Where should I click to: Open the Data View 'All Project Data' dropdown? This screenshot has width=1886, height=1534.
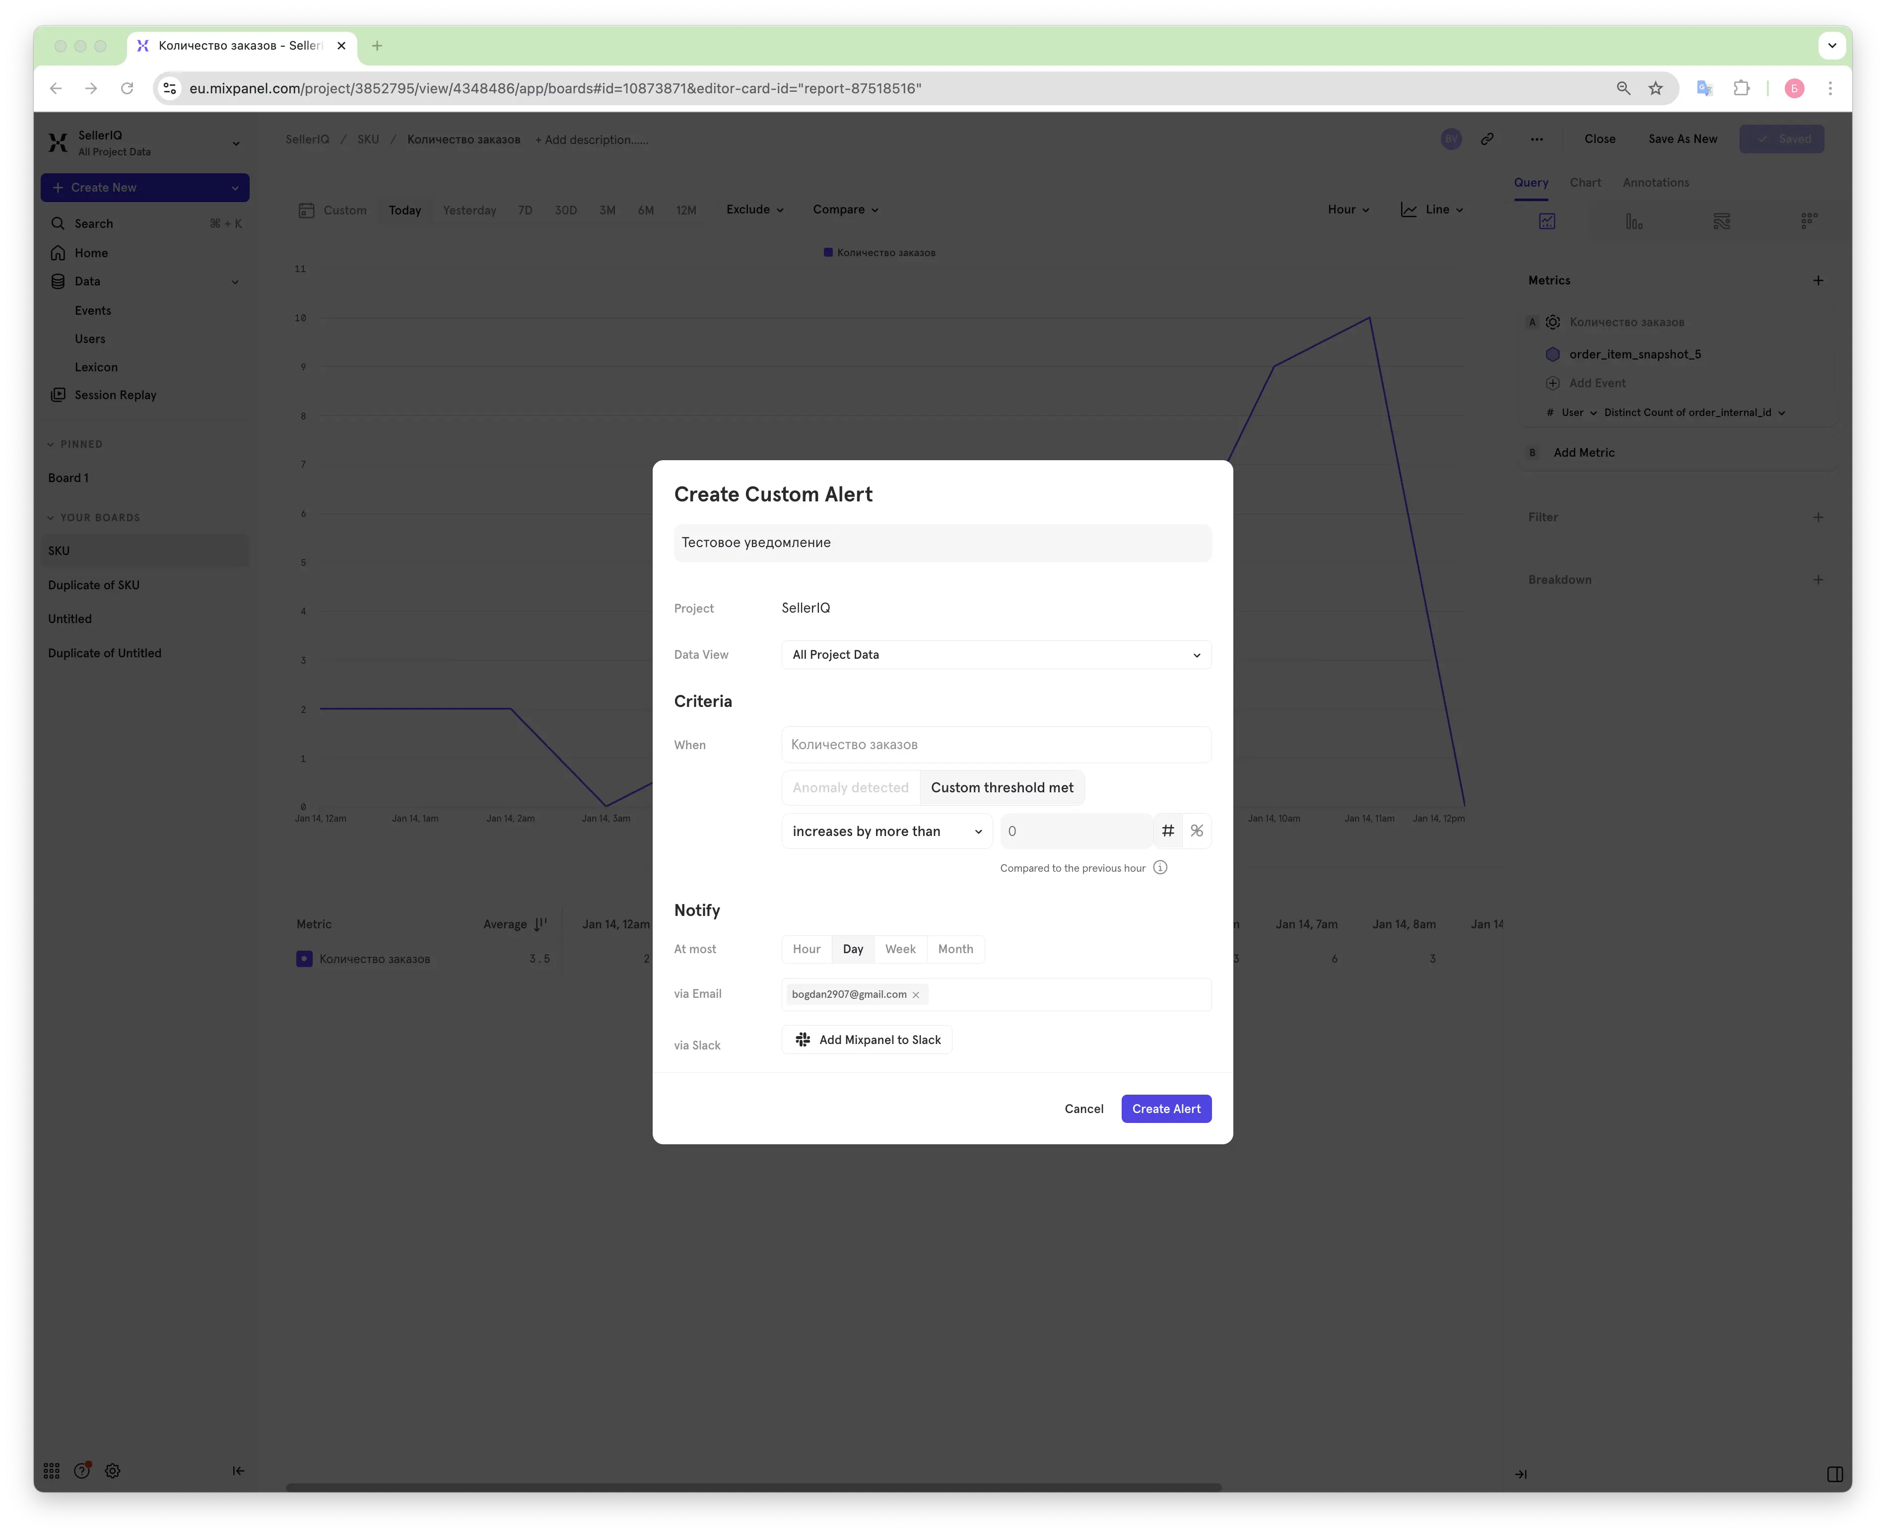(997, 655)
